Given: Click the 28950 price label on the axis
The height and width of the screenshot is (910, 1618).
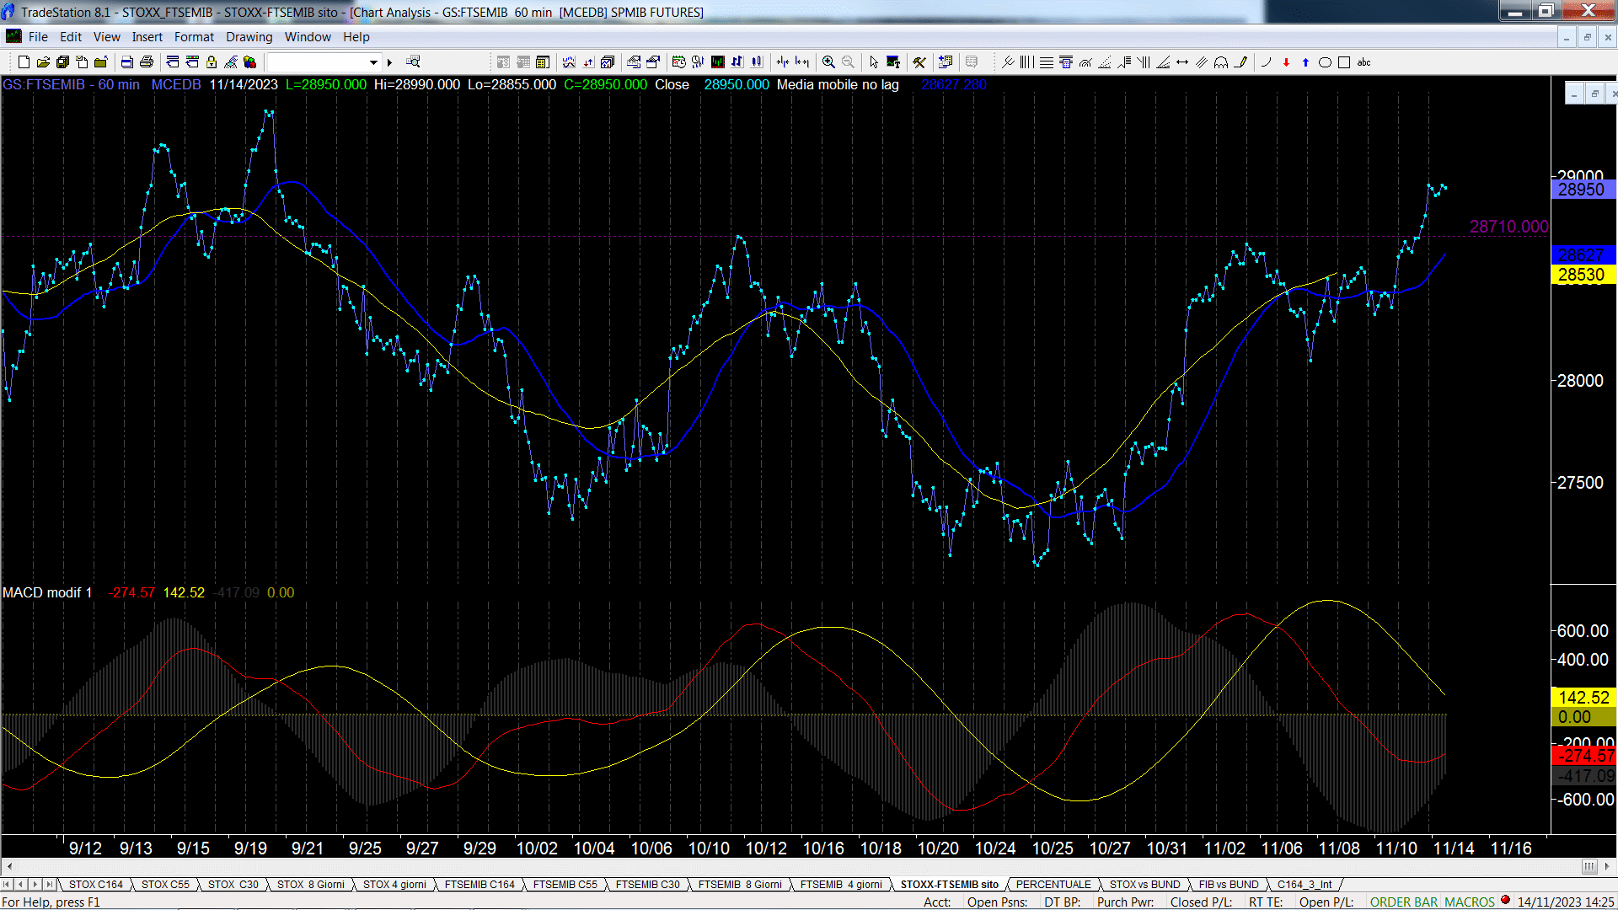Looking at the screenshot, I should point(1582,190).
